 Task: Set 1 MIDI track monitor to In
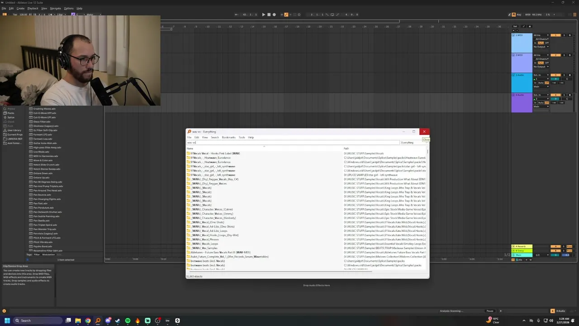535,43
